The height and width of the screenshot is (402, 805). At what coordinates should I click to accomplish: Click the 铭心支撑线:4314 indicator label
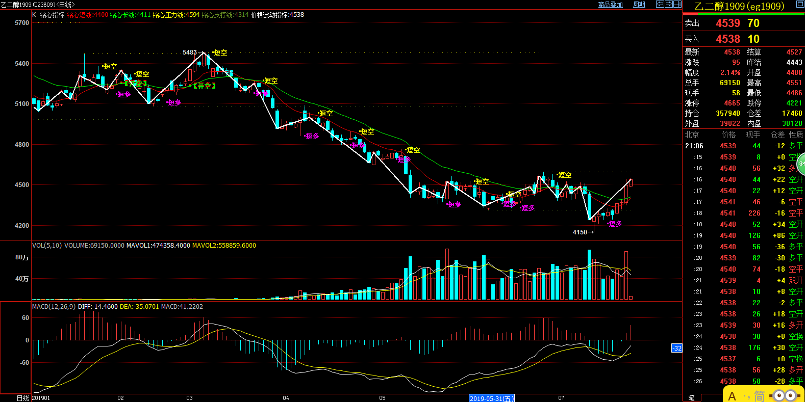click(225, 15)
